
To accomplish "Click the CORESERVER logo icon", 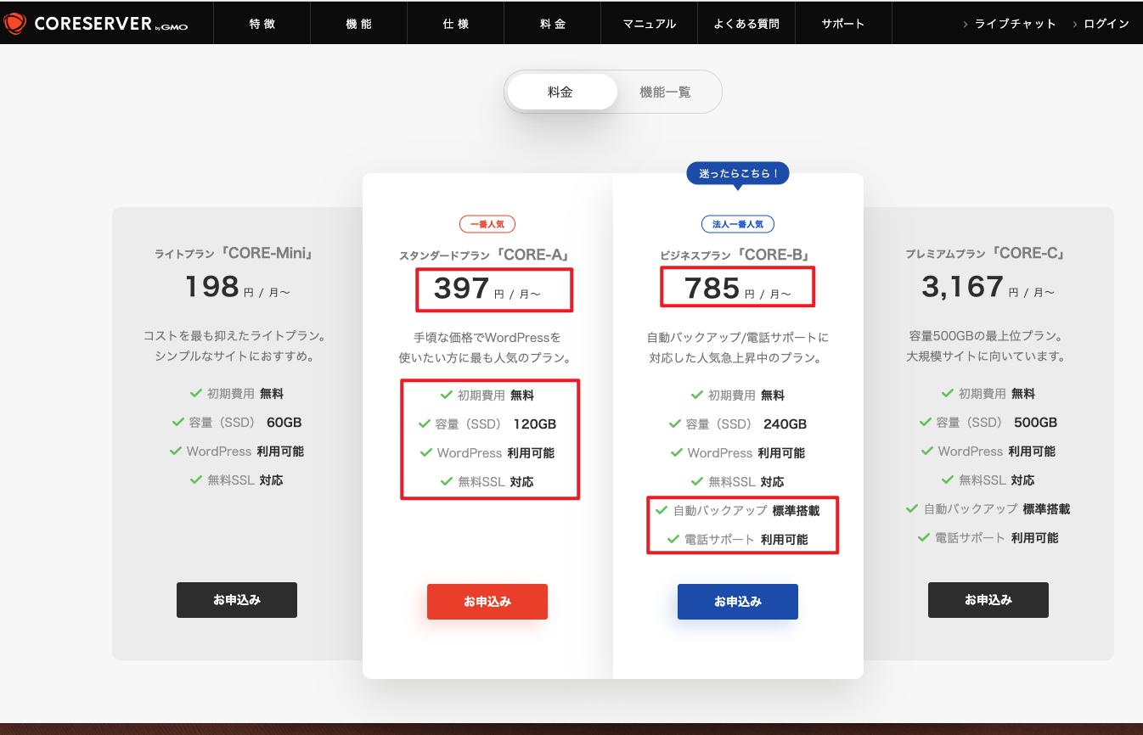I will [x=15, y=23].
